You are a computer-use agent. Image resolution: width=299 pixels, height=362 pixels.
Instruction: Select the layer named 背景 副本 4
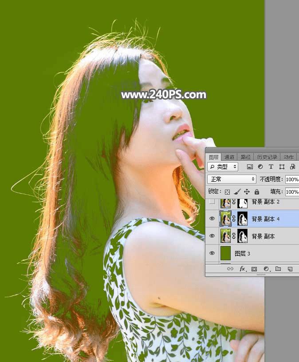coord(265,219)
